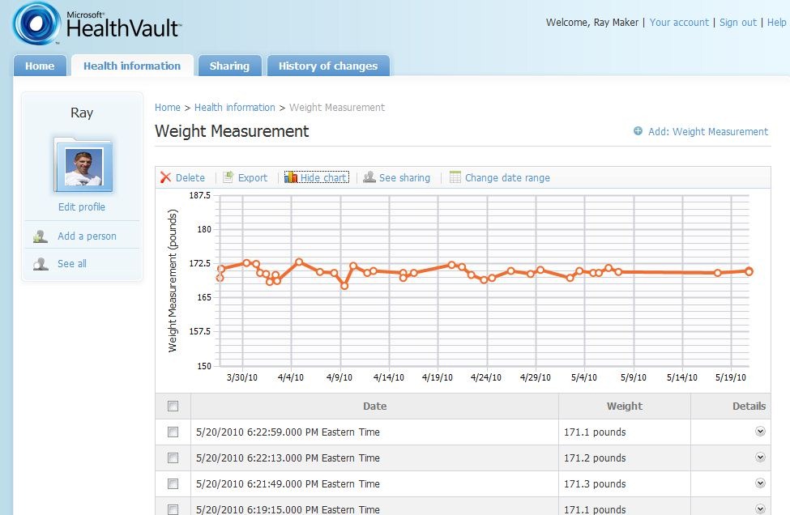
Task: Click Ray's profile photo thumbnail
Action: coord(83,168)
